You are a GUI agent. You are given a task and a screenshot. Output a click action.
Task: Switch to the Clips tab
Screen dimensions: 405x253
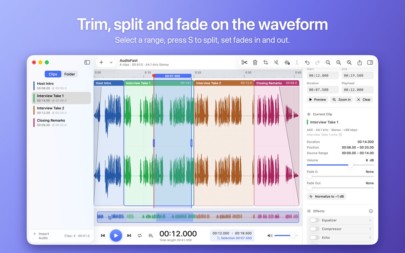click(53, 74)
